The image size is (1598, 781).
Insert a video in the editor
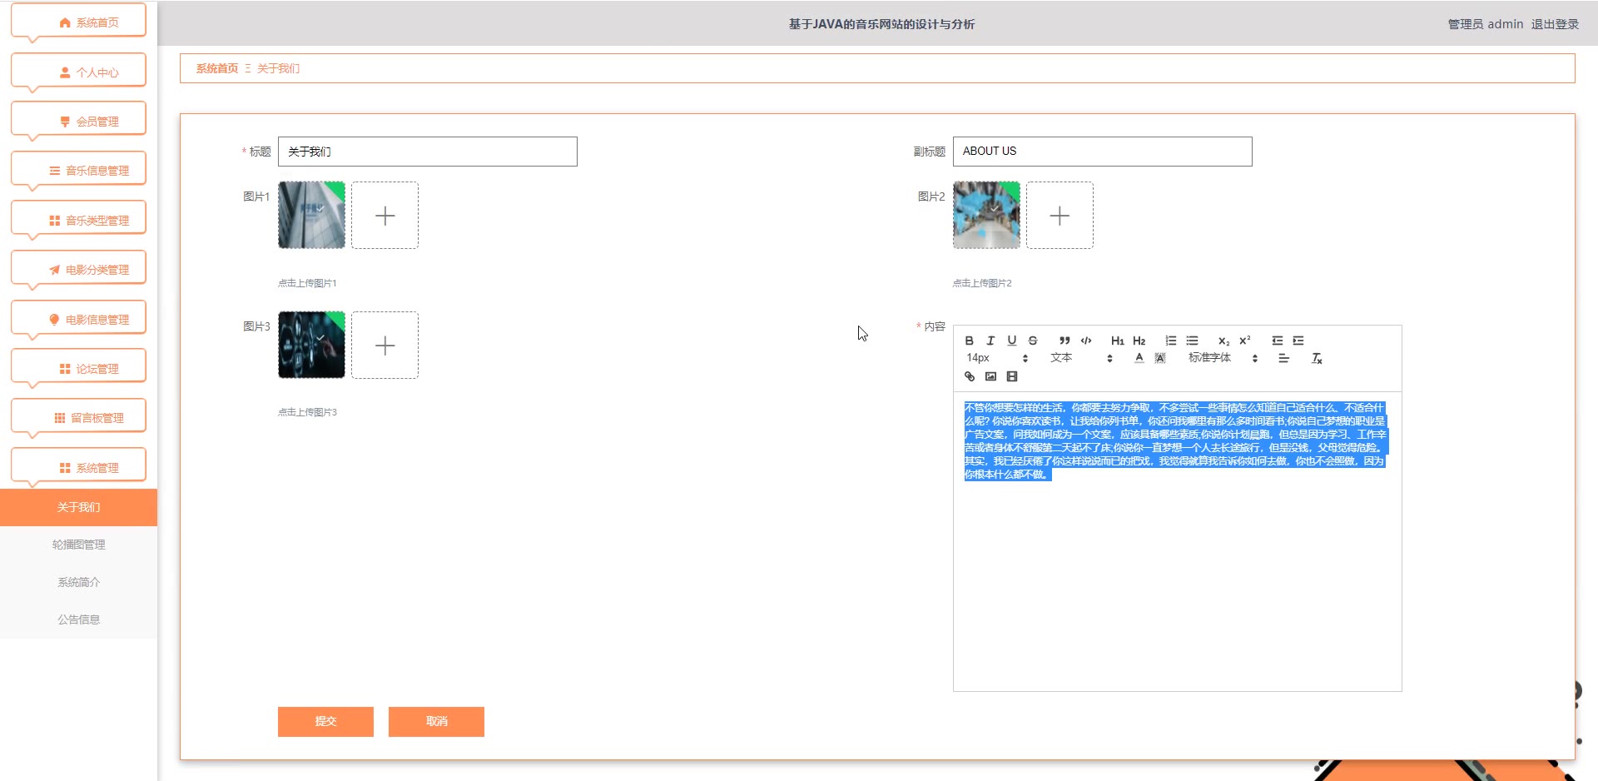(x=1012, y=376)
